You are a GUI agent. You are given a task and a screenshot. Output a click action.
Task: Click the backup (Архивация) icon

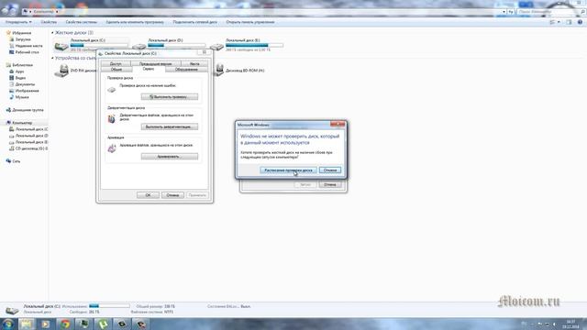point(112,148)
